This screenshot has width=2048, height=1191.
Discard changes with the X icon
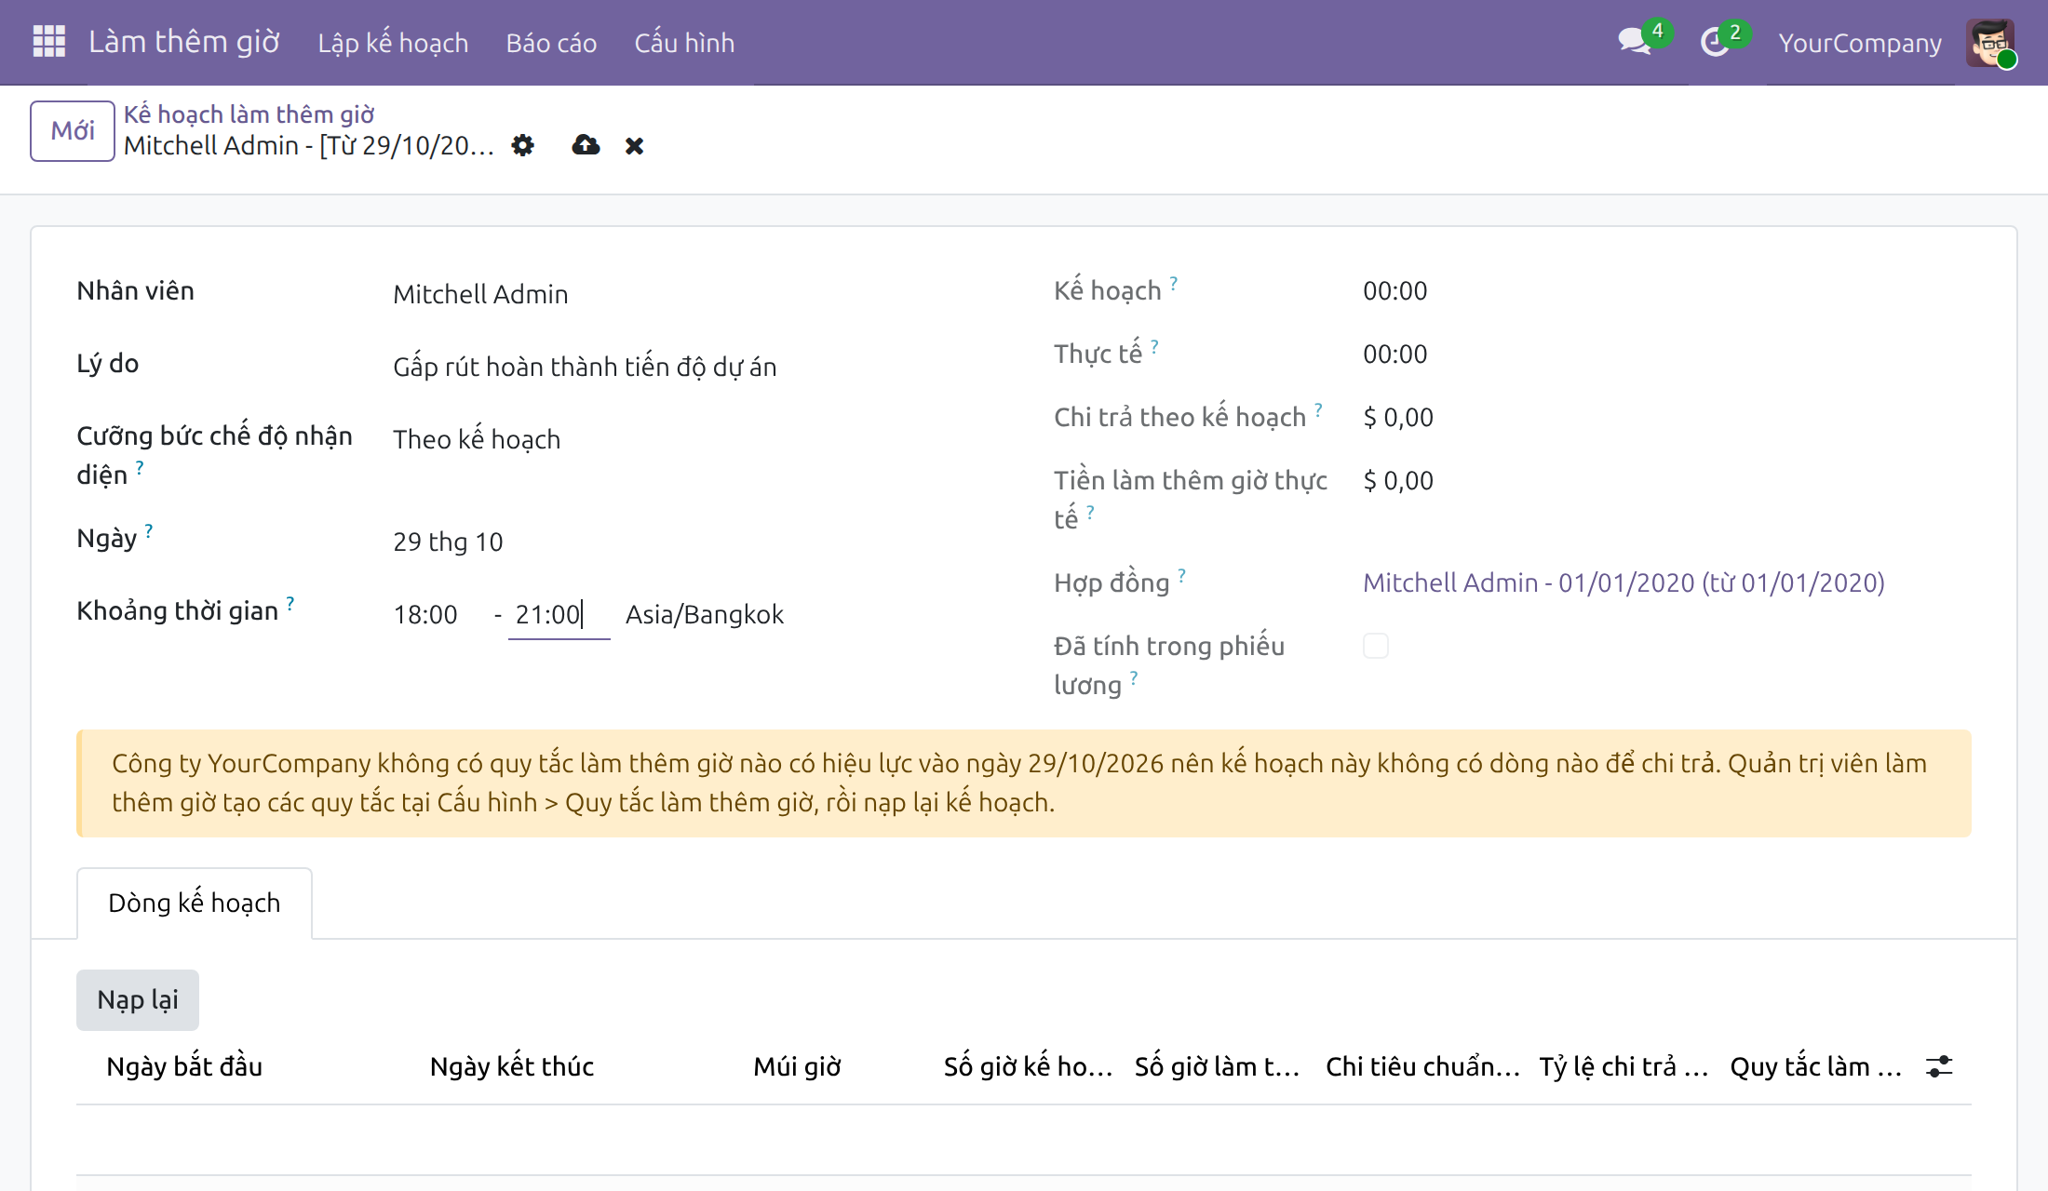tap(634, 146)
